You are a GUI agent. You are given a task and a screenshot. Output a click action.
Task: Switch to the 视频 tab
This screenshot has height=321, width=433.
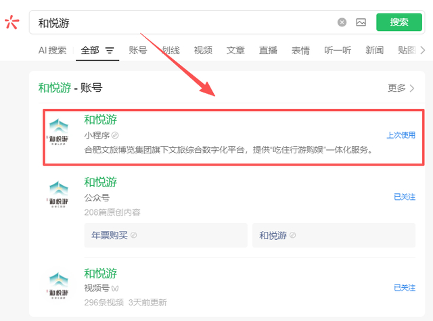[x=203, y=50]
